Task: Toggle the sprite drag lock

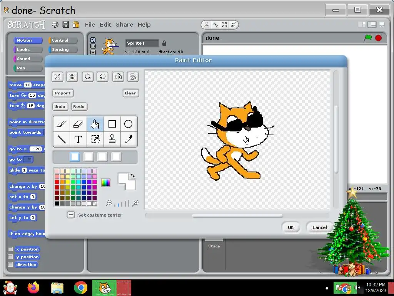Action: pos(164,43)
